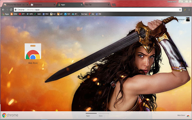Select the second Apps page indicator
Viewport: 192px width, 120px height.
point(104,115)
